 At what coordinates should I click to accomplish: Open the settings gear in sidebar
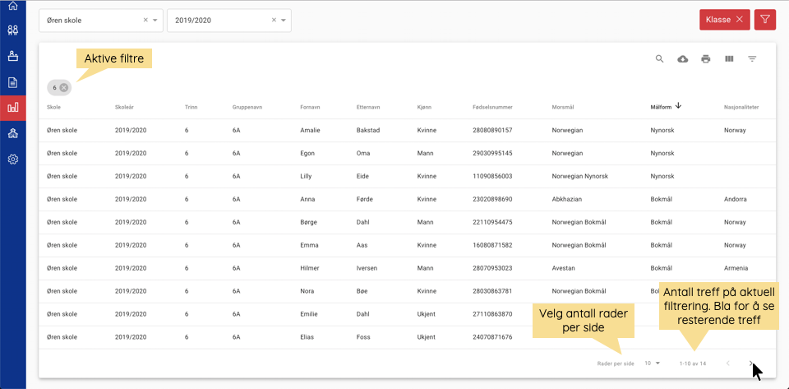(13, 160)
